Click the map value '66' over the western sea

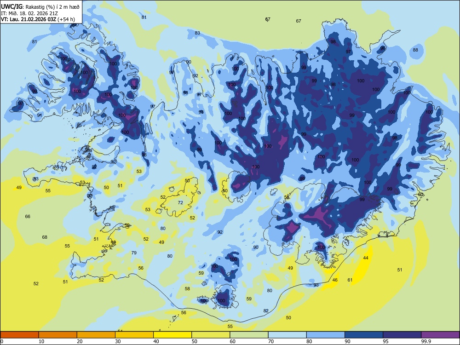pyautogui.click(x=28, y=217)
